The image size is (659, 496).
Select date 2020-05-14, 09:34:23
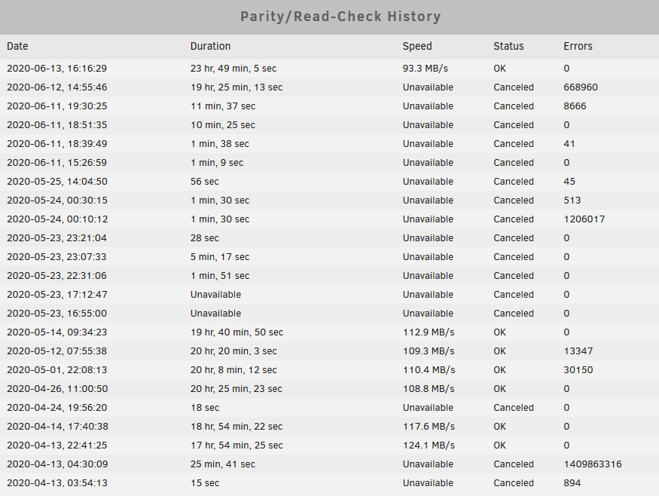(x=56, y=332)
